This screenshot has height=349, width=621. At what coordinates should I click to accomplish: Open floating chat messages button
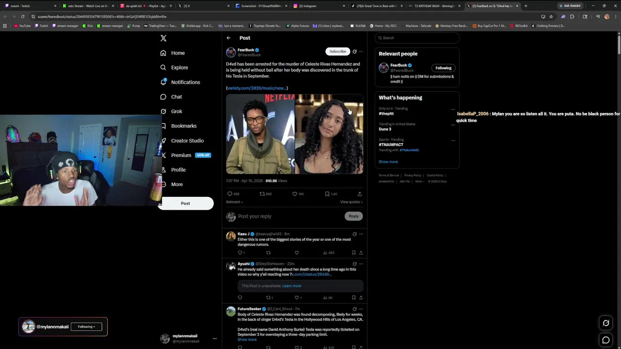click(606, 340)
